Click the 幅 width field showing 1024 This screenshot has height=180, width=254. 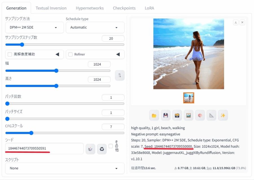[99, 64]
